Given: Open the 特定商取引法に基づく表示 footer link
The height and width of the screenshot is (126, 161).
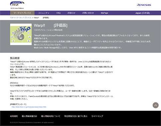Looking at the screenshot, I should tap(76, 116).
